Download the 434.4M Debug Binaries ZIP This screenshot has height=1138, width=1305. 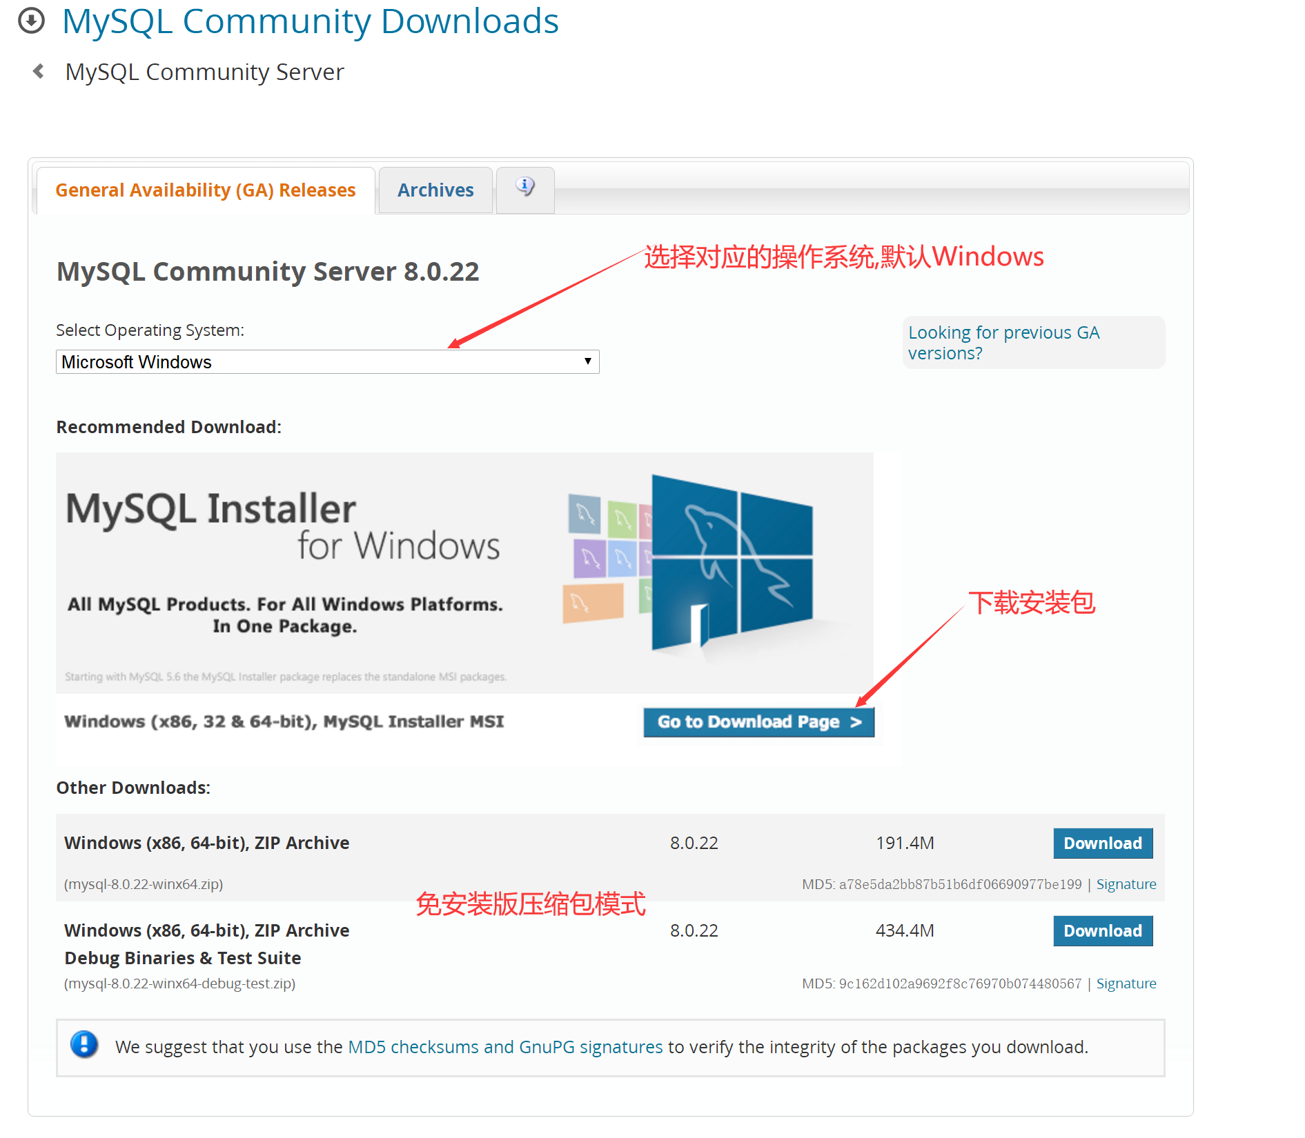click(x=1103, y=931)
